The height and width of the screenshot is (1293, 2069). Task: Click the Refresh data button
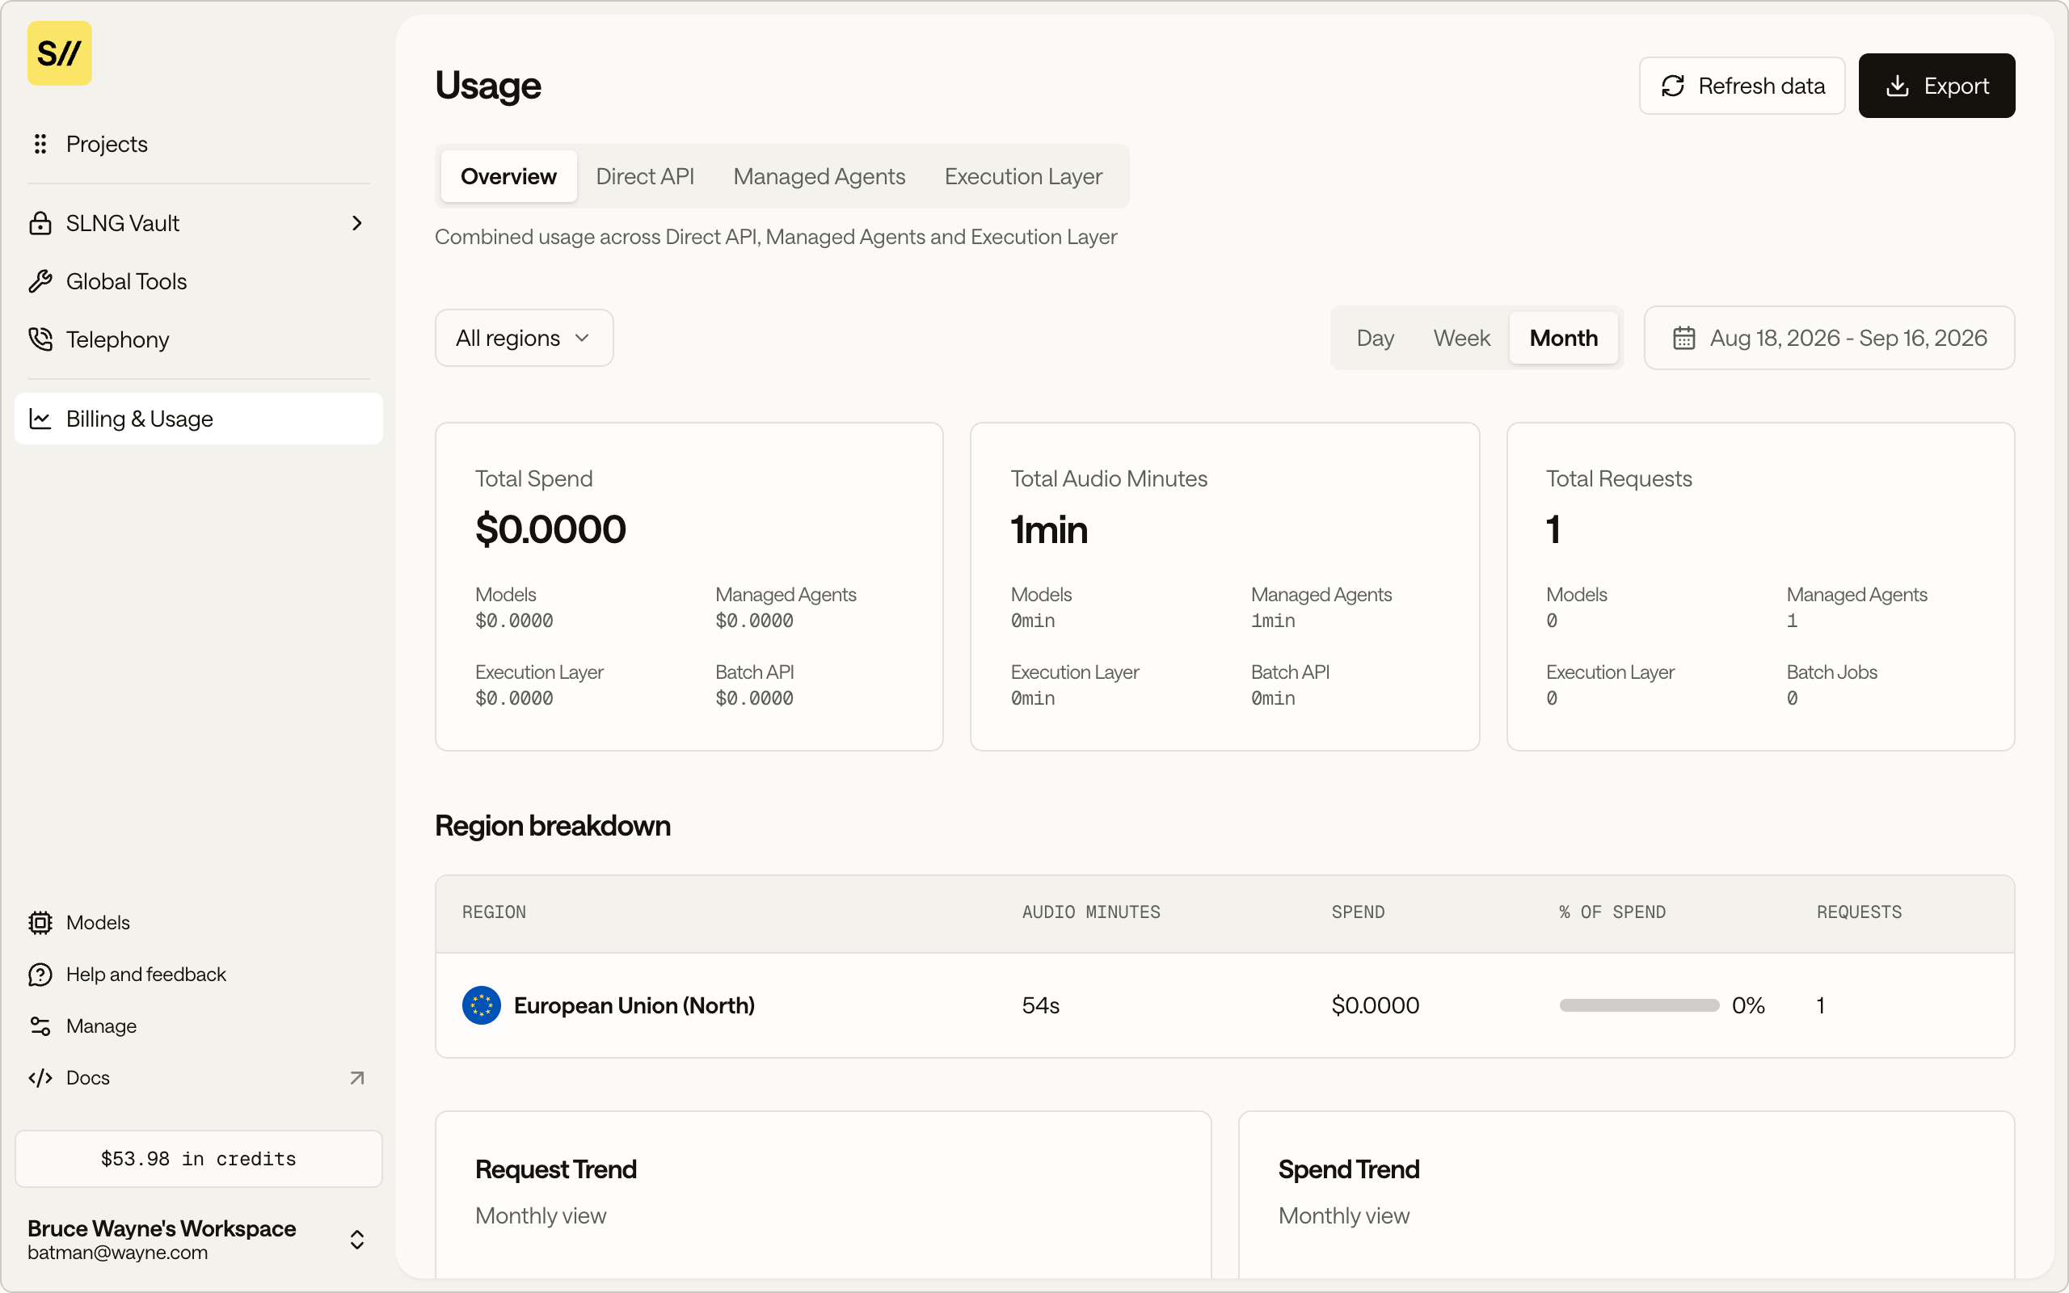(x=1742, y=86)
